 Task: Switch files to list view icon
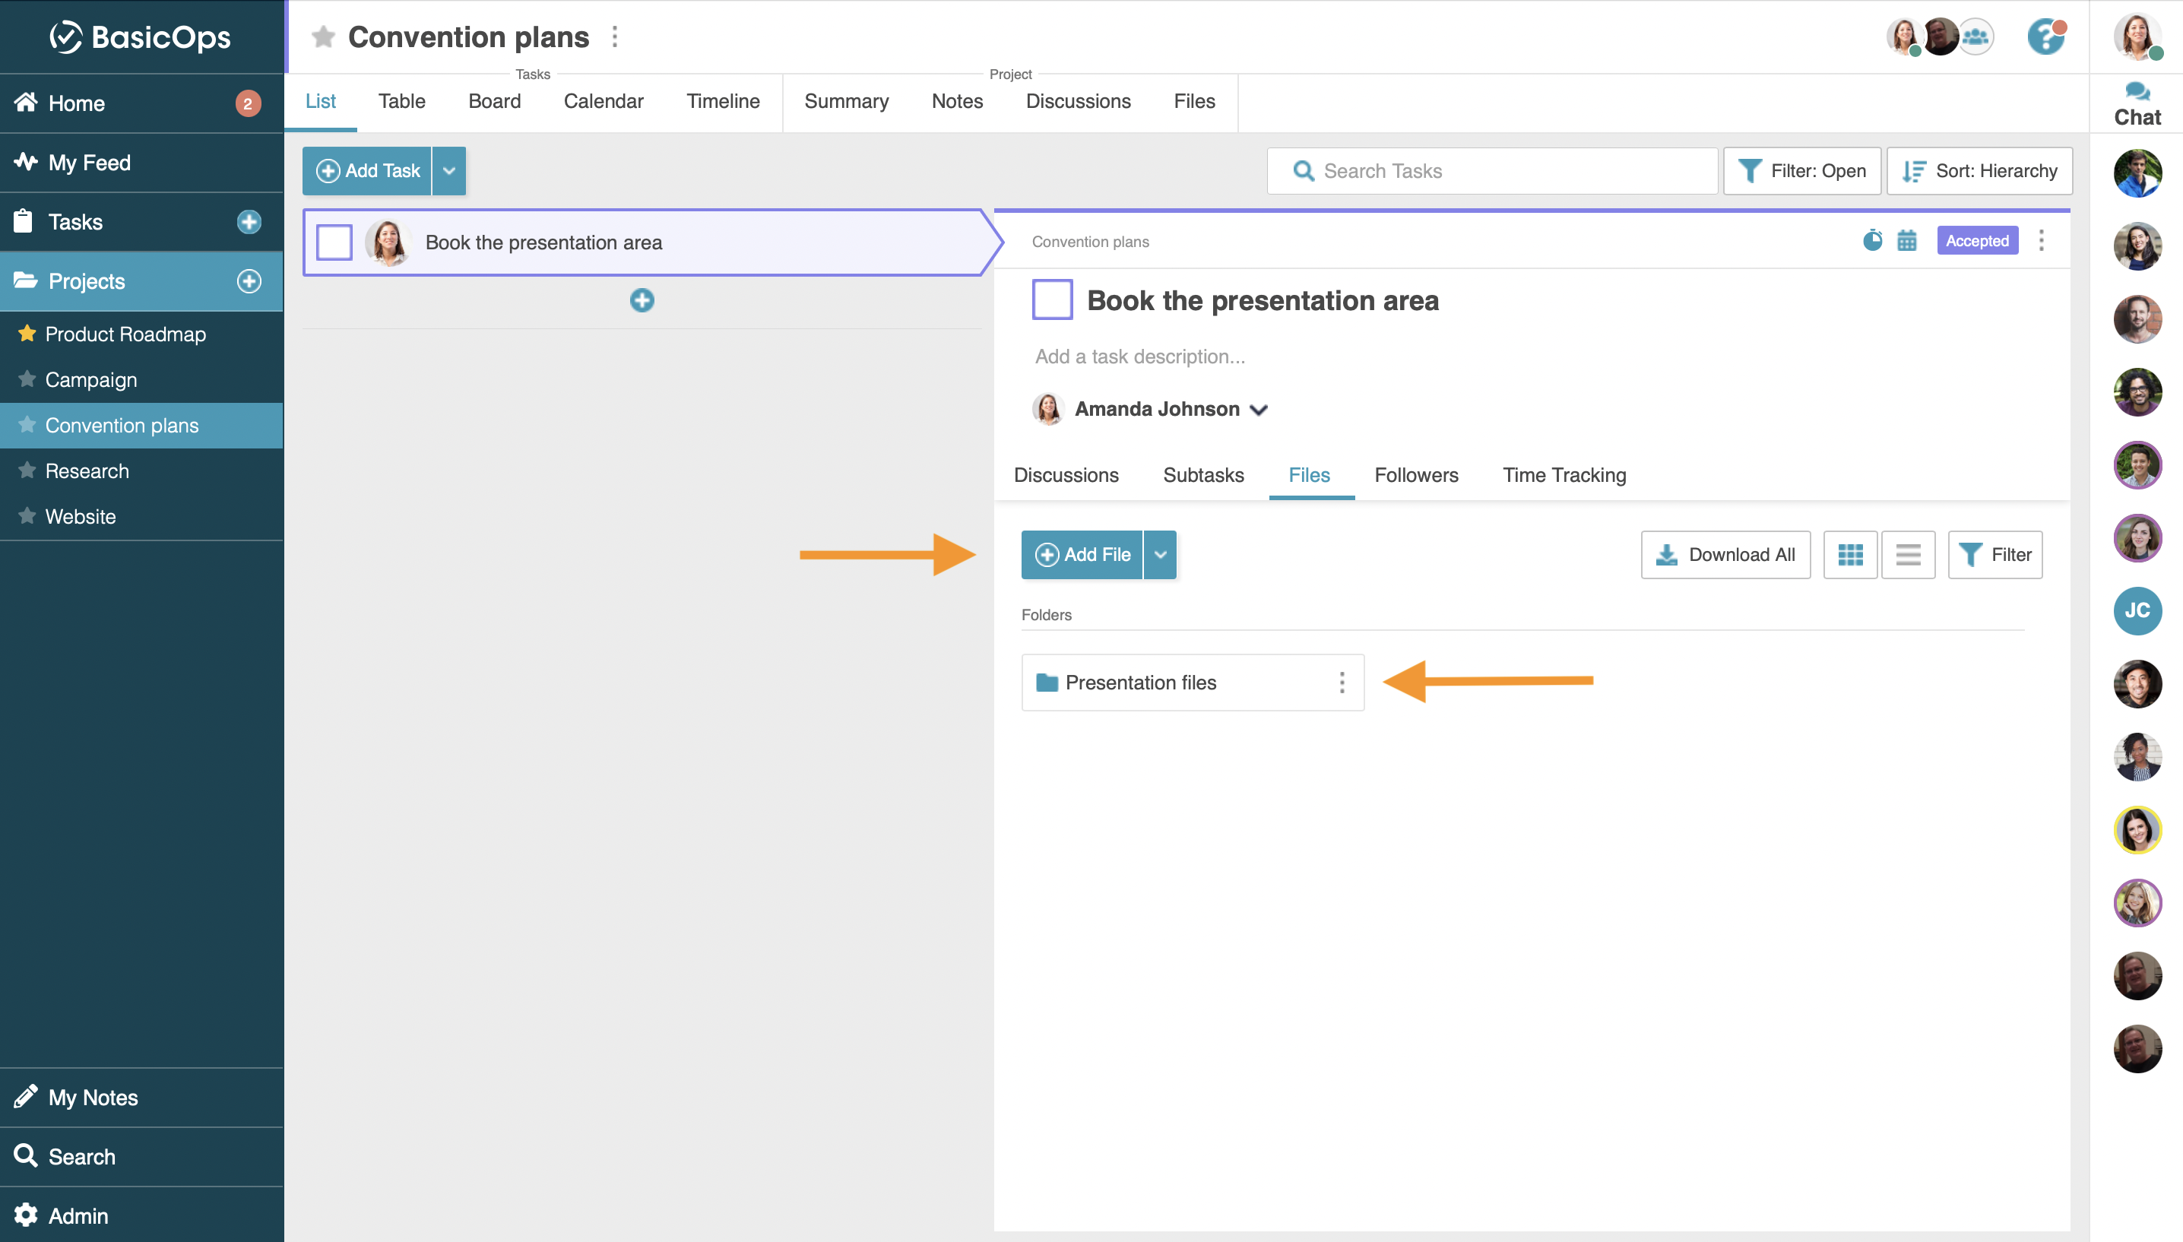click(x=1908, y=554)
